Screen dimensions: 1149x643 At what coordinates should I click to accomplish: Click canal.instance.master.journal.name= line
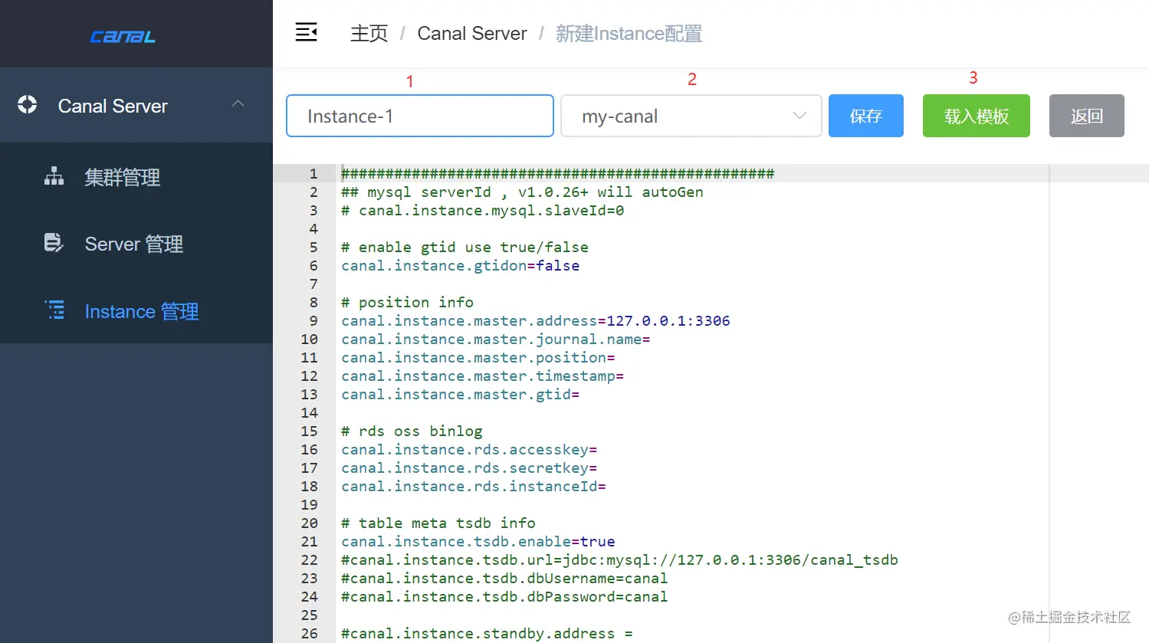[x=495, y=339]
